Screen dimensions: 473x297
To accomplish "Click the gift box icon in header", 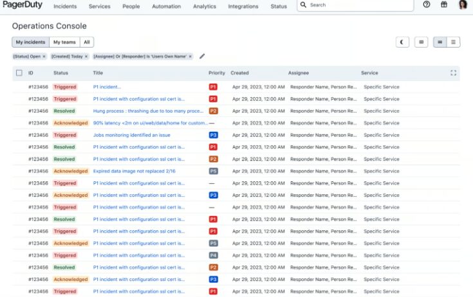I will point(444,4).
